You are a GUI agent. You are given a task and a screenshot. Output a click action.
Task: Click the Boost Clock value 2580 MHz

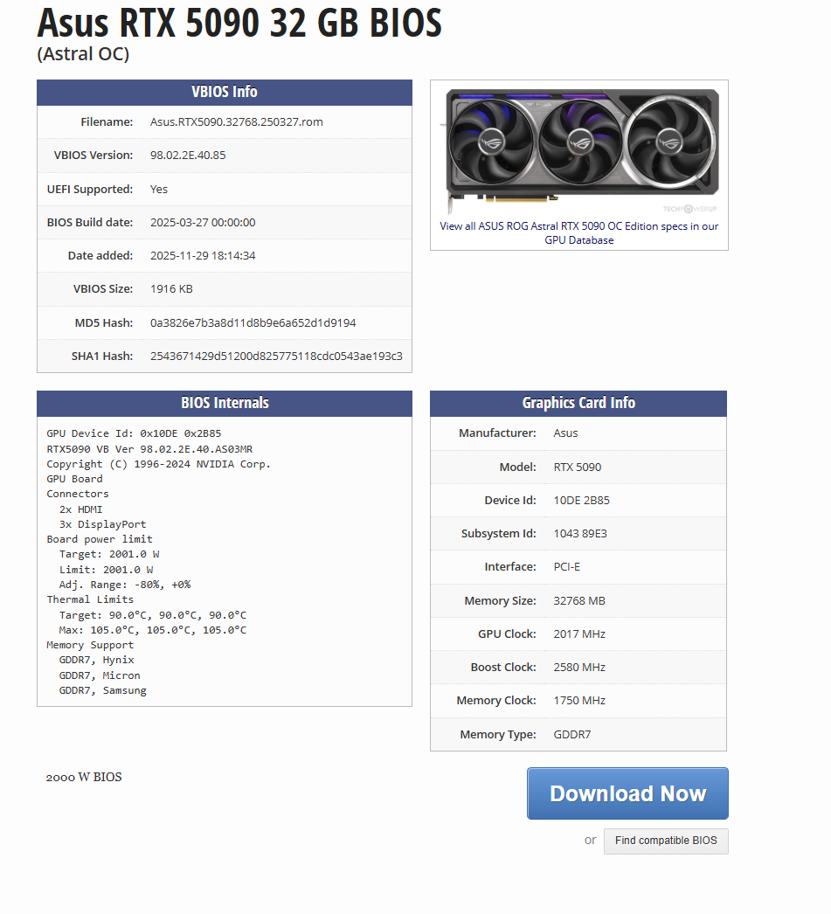[x=579, y=667]
